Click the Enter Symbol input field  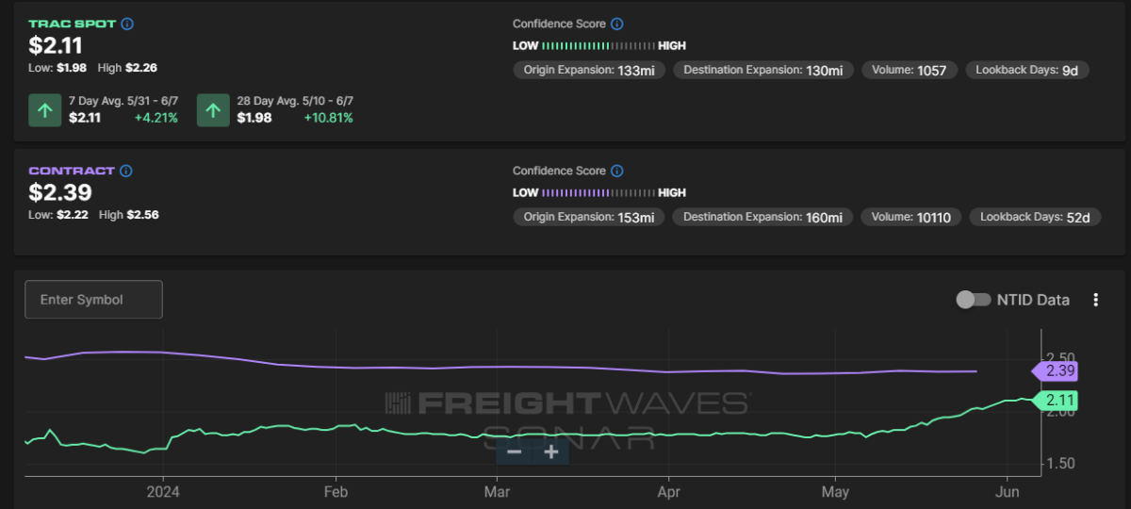point(93,300)
